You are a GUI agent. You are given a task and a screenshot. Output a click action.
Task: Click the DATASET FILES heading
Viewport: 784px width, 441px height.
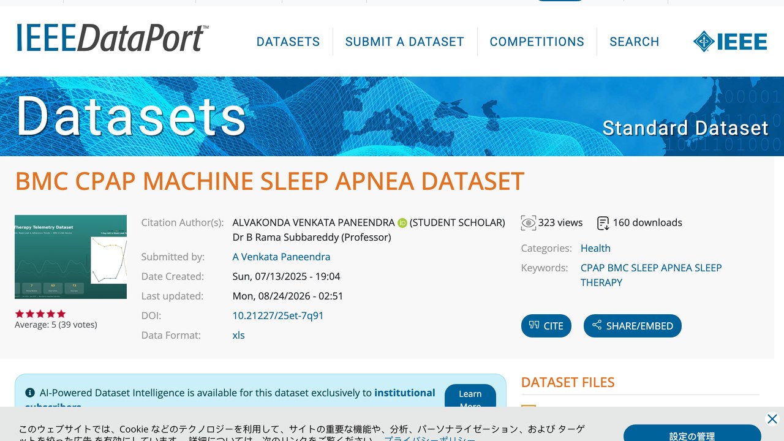coord(568,383)
